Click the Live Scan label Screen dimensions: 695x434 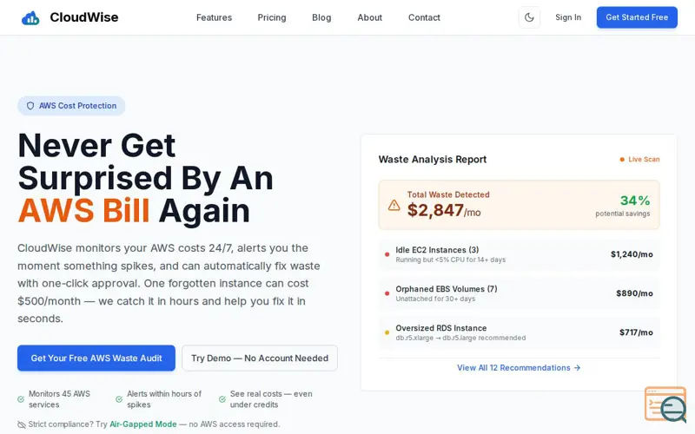click(x=644, y=160)
